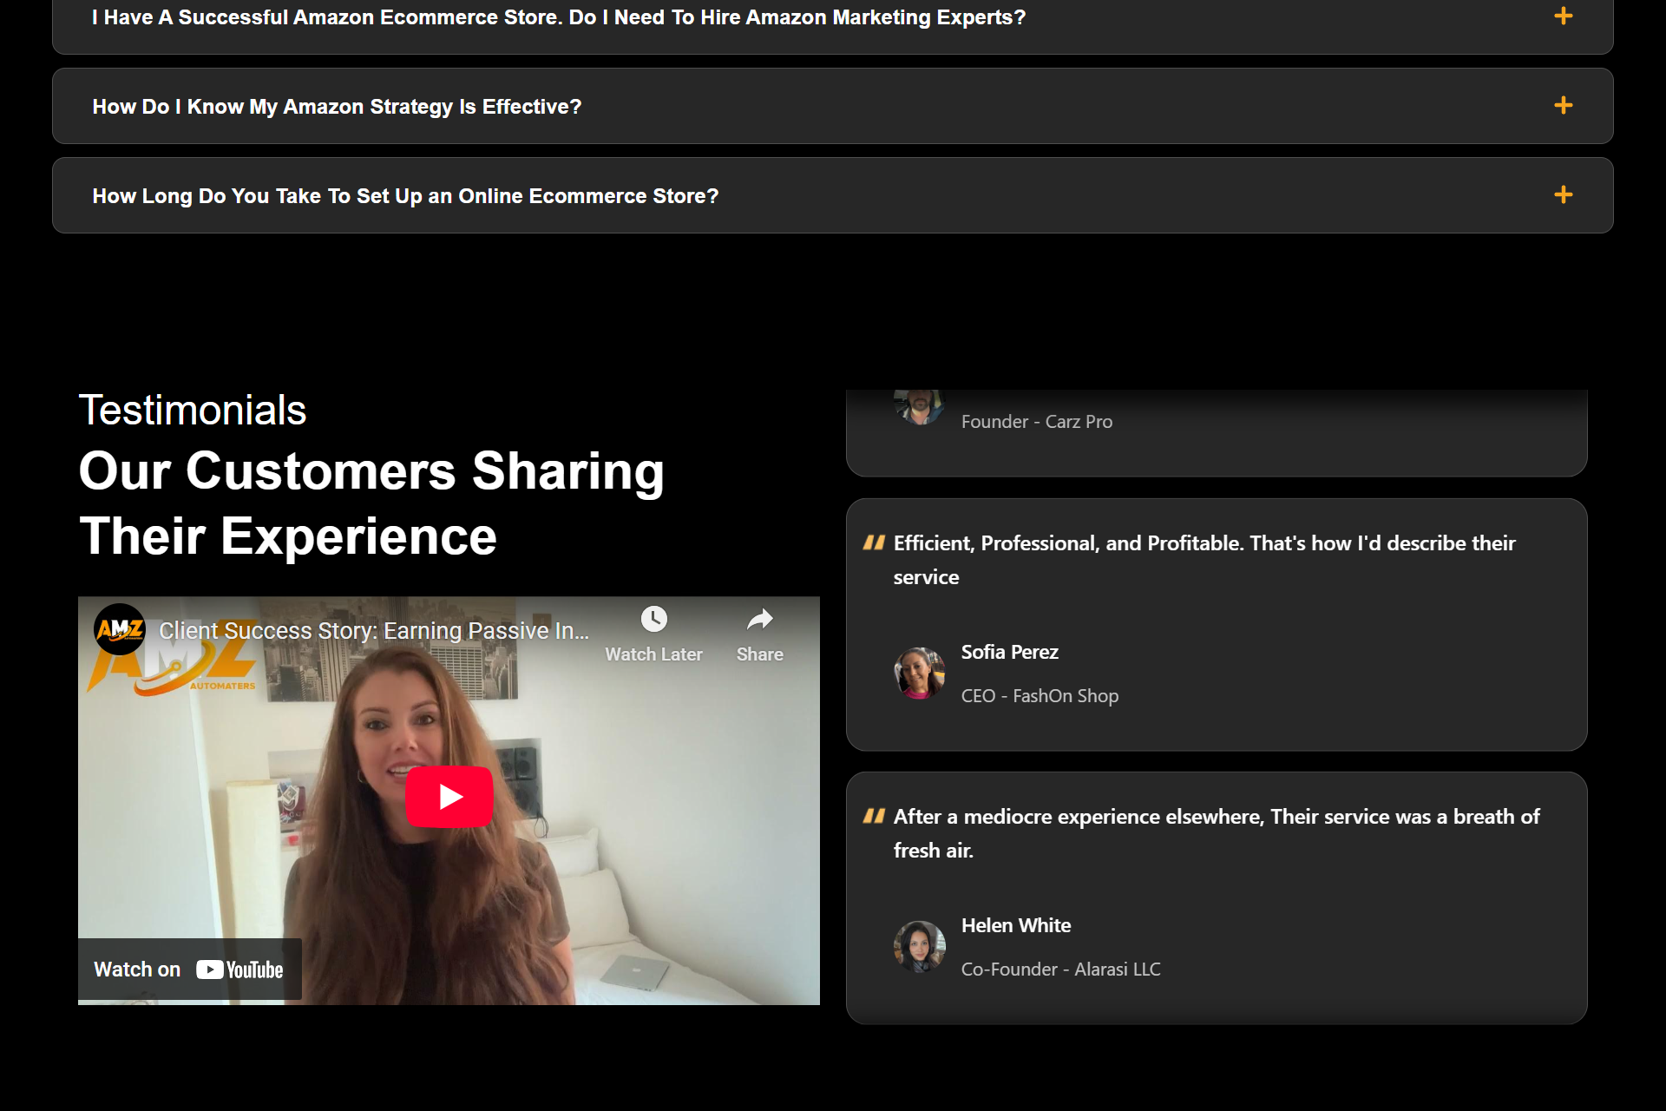Click the quote mark on Sofia's testimonial

874,543
